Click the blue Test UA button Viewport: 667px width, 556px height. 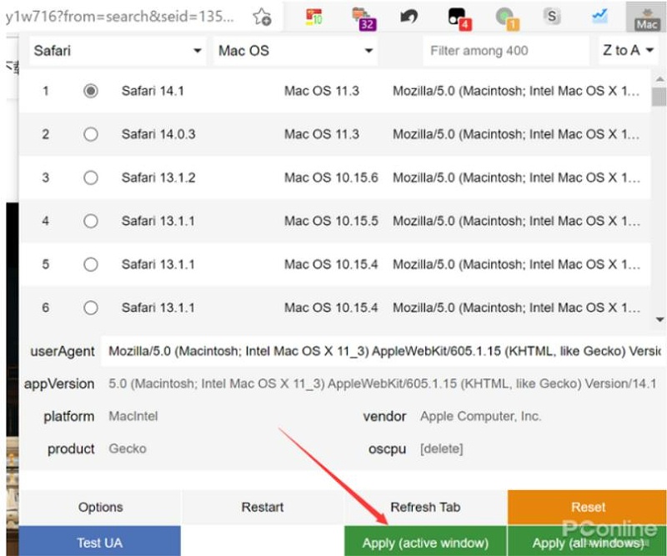point(99,543)
